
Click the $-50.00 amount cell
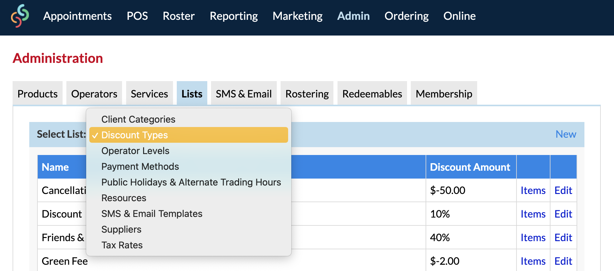(471, 190)
